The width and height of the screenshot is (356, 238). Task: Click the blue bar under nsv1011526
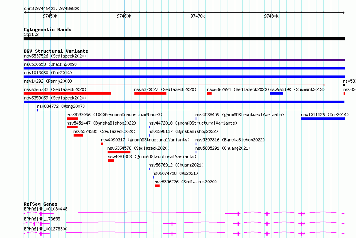(323, 119)
